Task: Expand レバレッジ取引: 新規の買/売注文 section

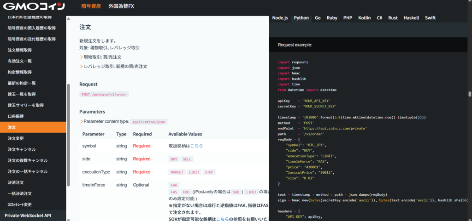Action: click(x=113, y=67)
